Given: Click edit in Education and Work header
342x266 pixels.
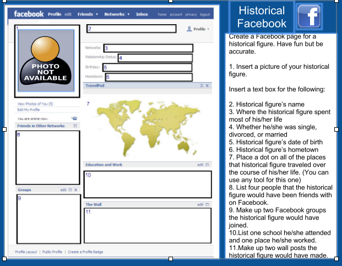Looking at the screenshot, I should (200, 165).
